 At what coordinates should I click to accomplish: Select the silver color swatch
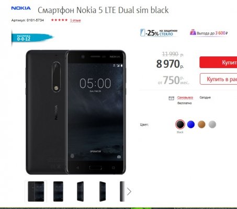[212, 124]
